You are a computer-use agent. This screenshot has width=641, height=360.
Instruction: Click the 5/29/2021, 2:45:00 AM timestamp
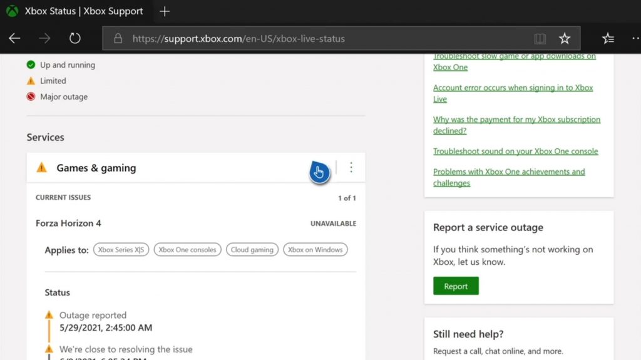pos(106,327)
